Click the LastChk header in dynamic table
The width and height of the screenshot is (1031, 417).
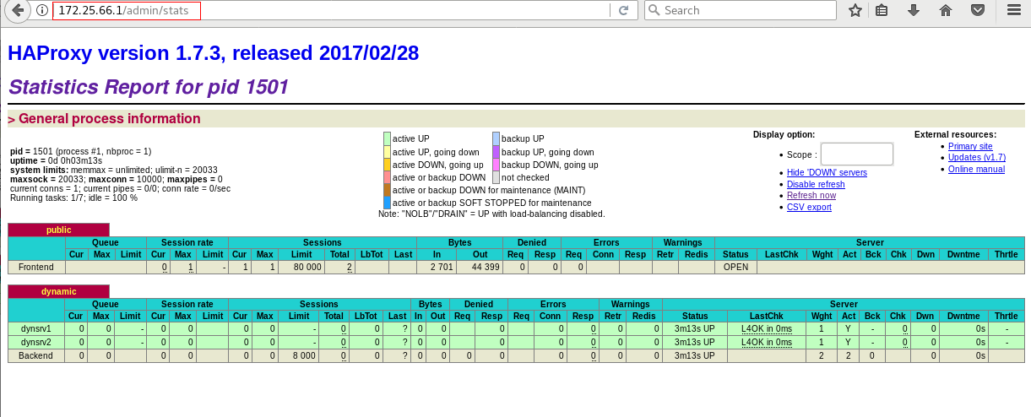[767, 316]
